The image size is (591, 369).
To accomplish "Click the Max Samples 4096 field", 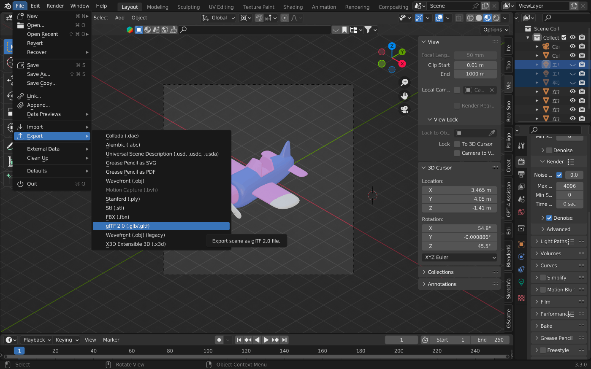I will click(x=569, y=186).
